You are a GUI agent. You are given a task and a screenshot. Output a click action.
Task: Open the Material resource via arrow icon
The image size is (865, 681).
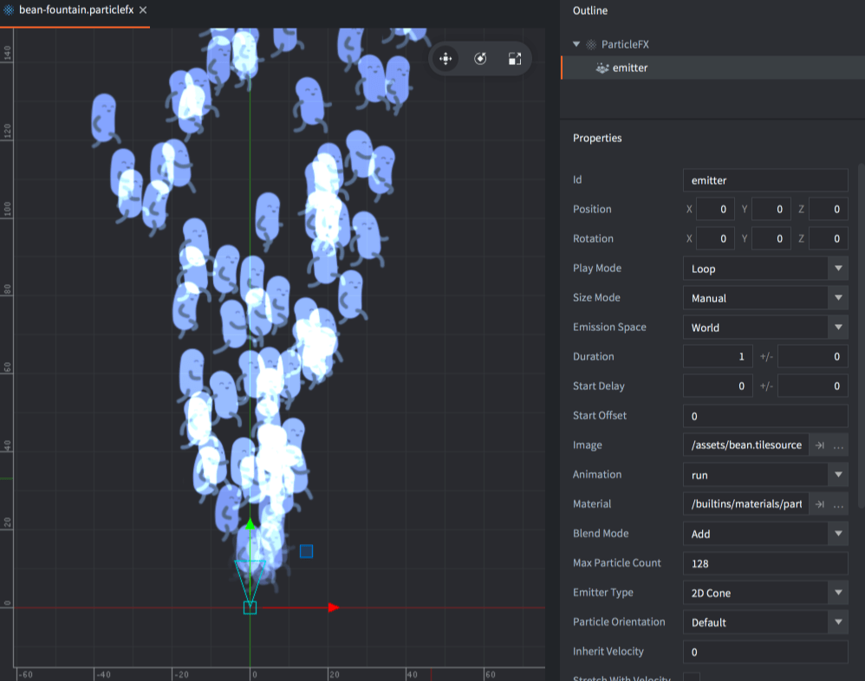pos(818,504)
